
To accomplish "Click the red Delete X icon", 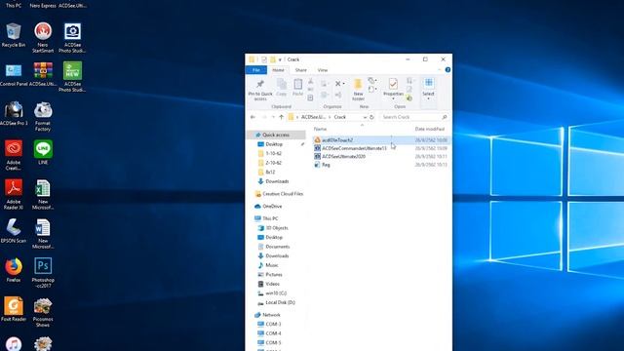I will pos(338,84).
